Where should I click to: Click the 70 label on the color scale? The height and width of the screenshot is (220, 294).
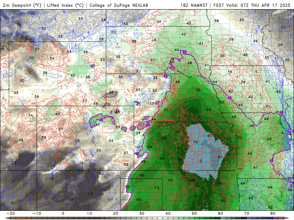tap(247, 213)
